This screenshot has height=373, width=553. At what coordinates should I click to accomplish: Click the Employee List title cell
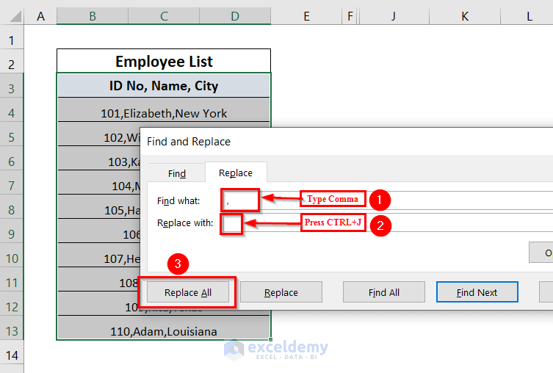[164, 62]
